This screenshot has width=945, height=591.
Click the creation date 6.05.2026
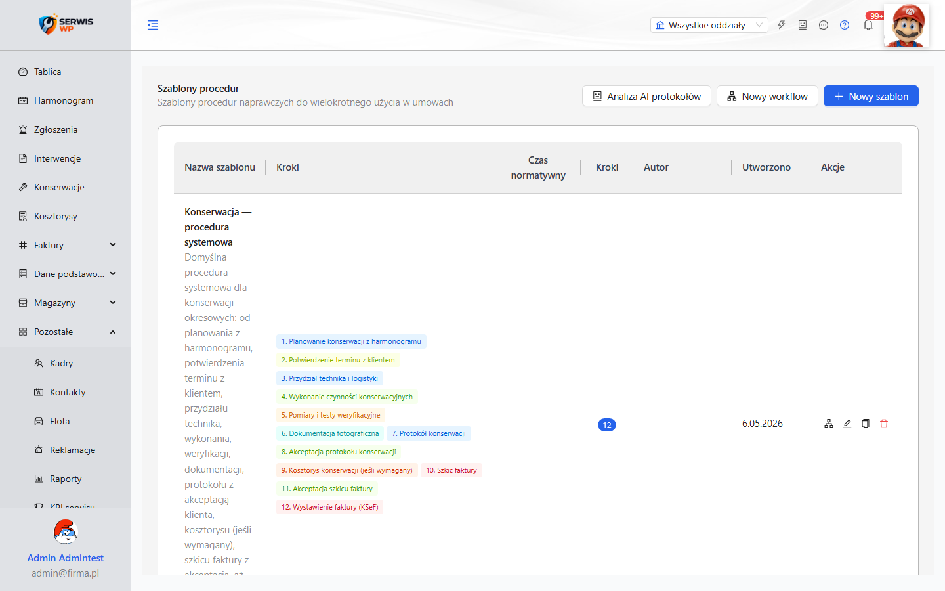click(x=763, y=424)
